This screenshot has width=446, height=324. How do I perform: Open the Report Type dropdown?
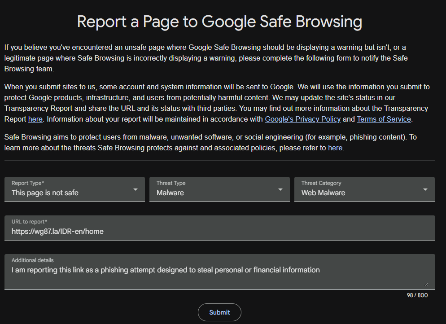[x=74, y=189]
